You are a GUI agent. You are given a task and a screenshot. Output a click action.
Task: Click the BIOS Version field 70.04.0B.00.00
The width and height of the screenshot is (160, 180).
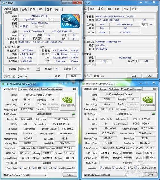pos(44,114)
